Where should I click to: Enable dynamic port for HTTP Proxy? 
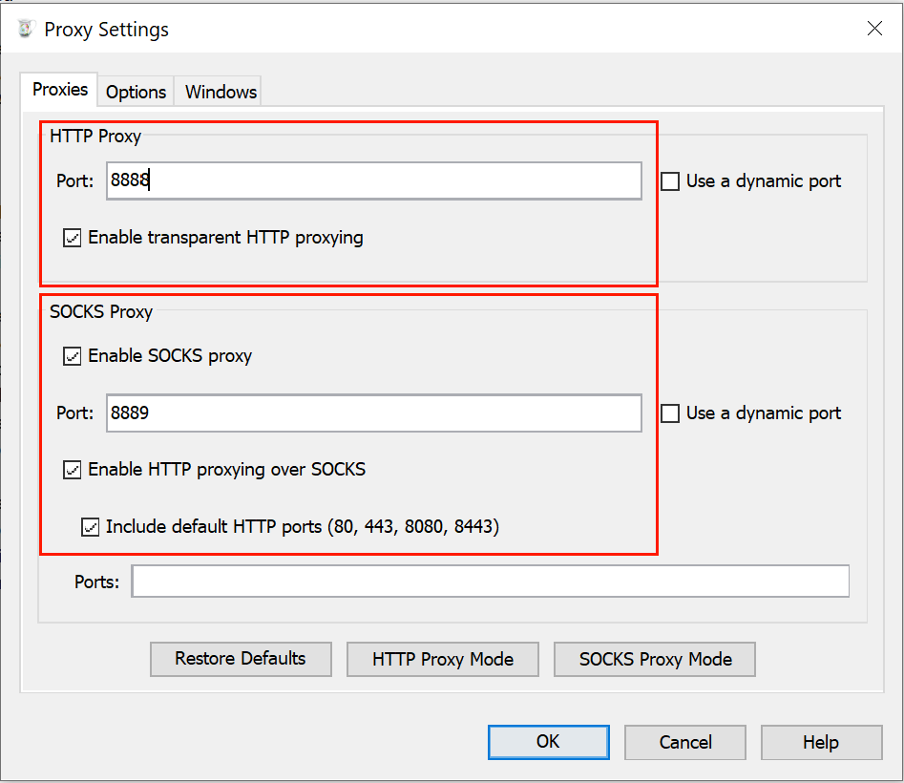pos(671,181)
